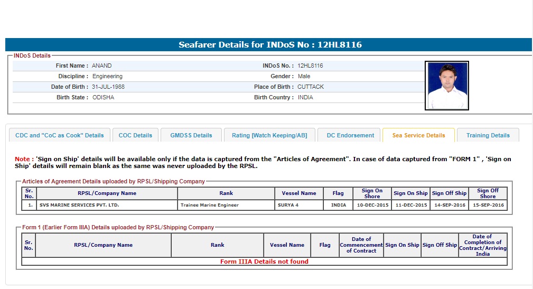Click the Form IIIA Details not found message
Viewport: 533px width, 289px height.
(264, 262)
